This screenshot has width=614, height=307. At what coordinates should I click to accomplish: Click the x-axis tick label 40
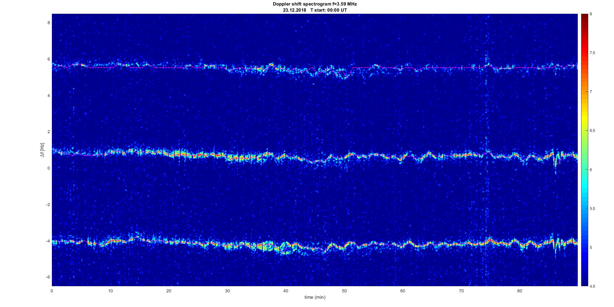286,291
